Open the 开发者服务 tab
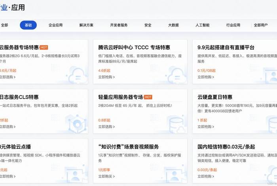277x186 pixels. click(x=119, y=25)
